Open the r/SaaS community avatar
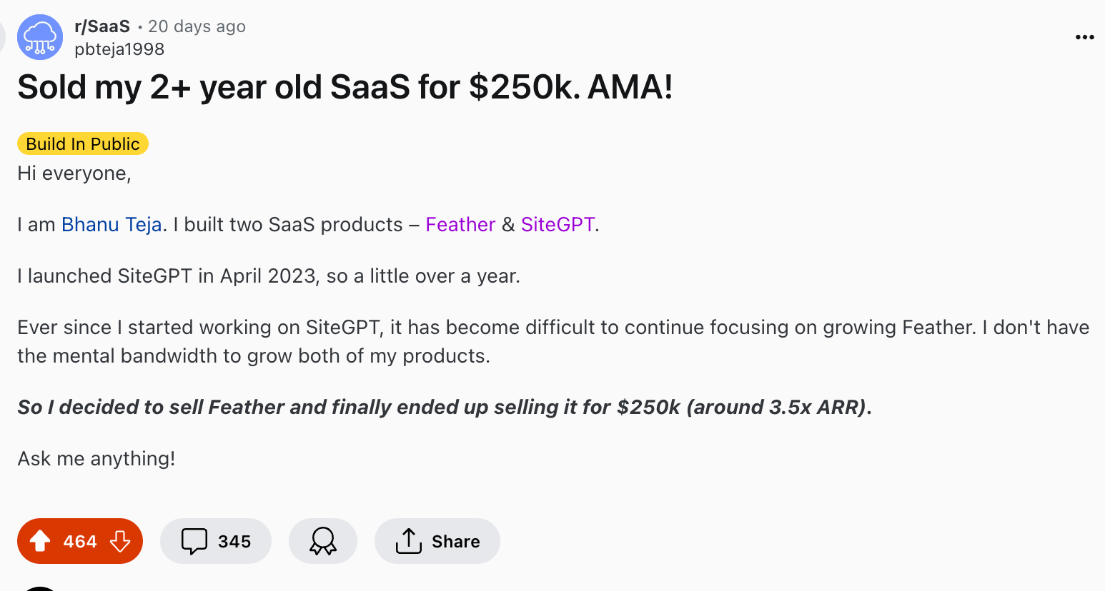 coord(40,37)
